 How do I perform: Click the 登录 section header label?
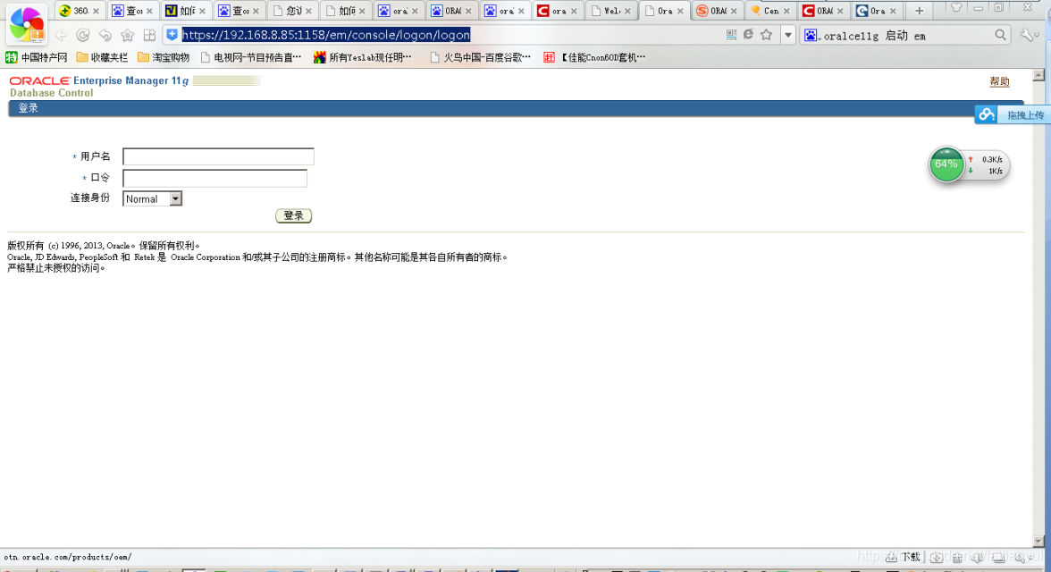click(x=29, y=108)
